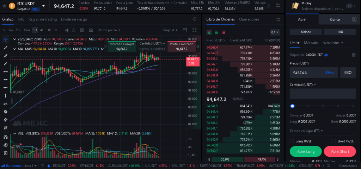Click the Mercado Compra quick button
Screen dimensions: 361x169
[x=122, y=46]
